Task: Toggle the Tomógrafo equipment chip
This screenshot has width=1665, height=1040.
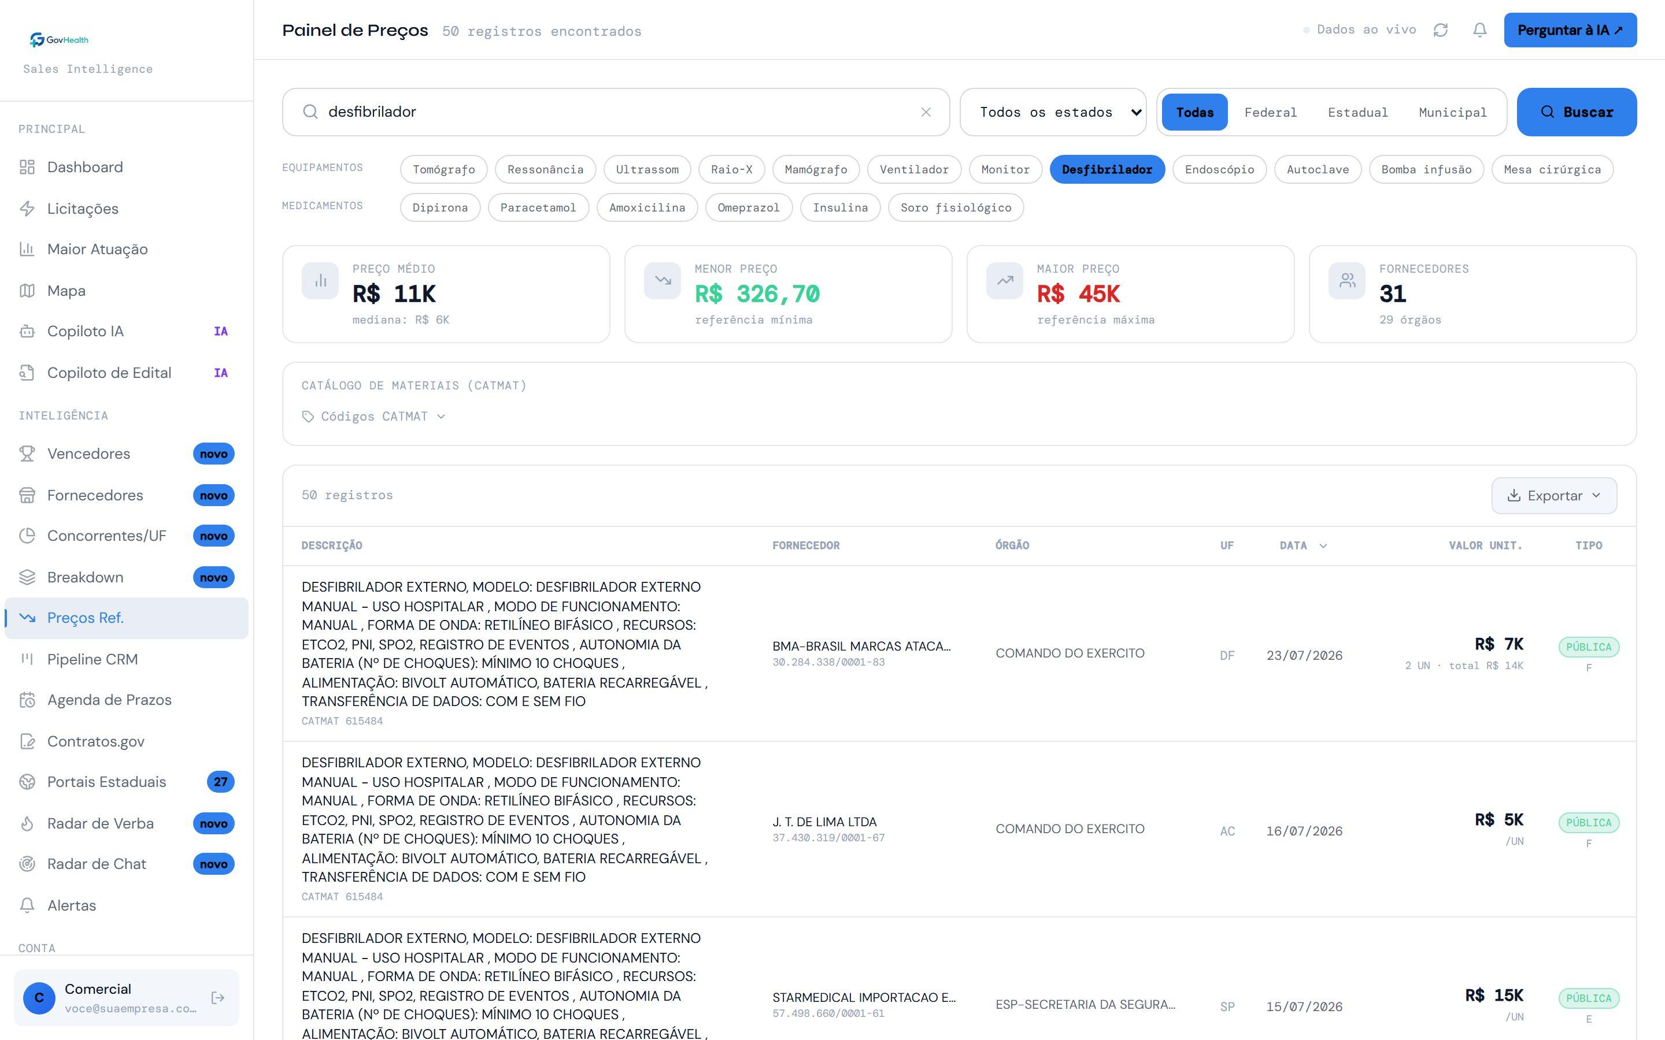Action: (444, 169)
